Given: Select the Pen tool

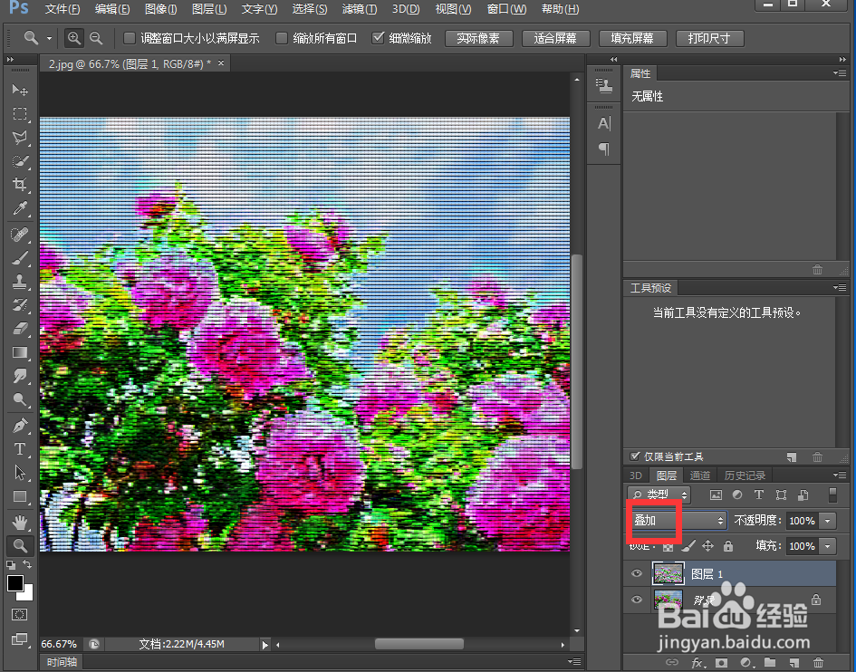Looking at the screenshot, I should coord(20,426).
